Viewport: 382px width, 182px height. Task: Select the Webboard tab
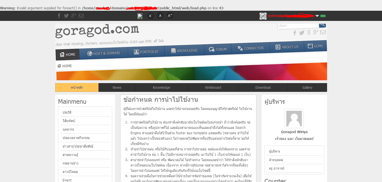tap(213, 88)
